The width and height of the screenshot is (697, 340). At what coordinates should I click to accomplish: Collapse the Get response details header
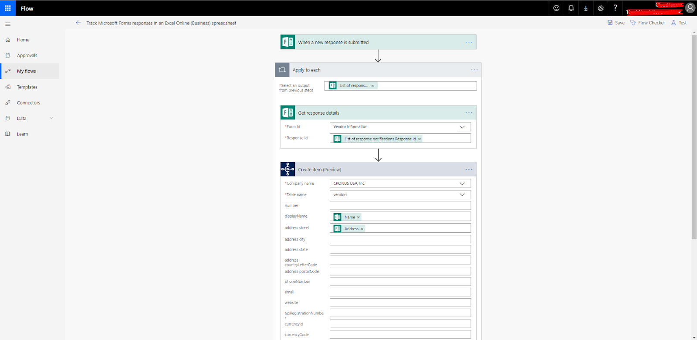pyautogui.click(x=378, y=112)
